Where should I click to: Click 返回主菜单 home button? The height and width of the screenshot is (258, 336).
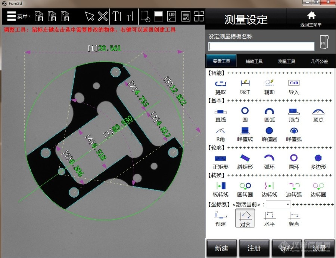(311, 19)
